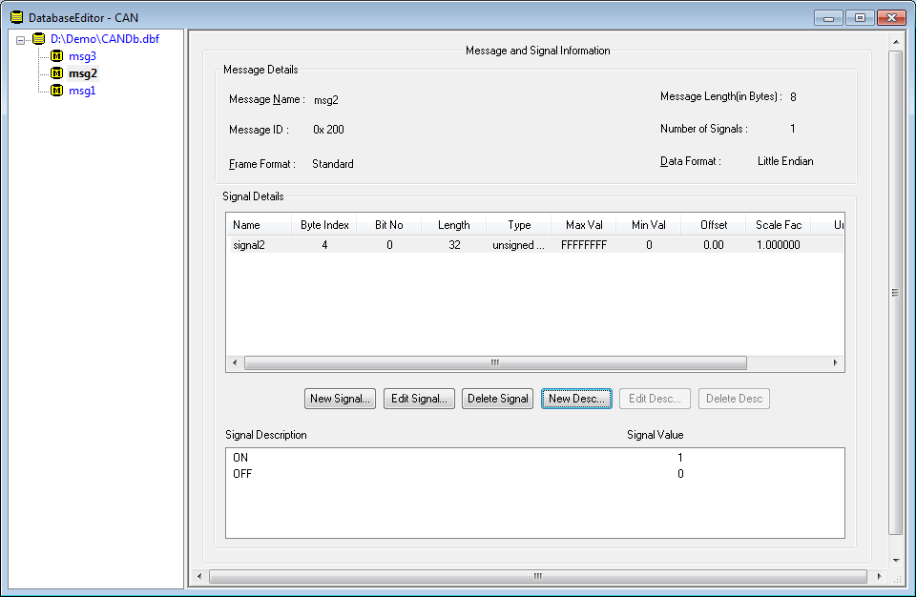
Task: Click the Offset column header
Action: click(714, 225)
